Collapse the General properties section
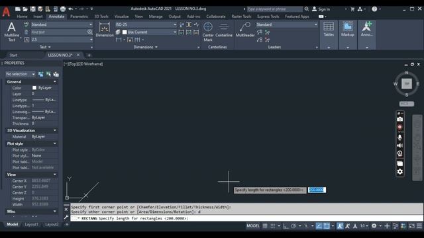Viewport: 424px width, 238px height. [55, 82]
